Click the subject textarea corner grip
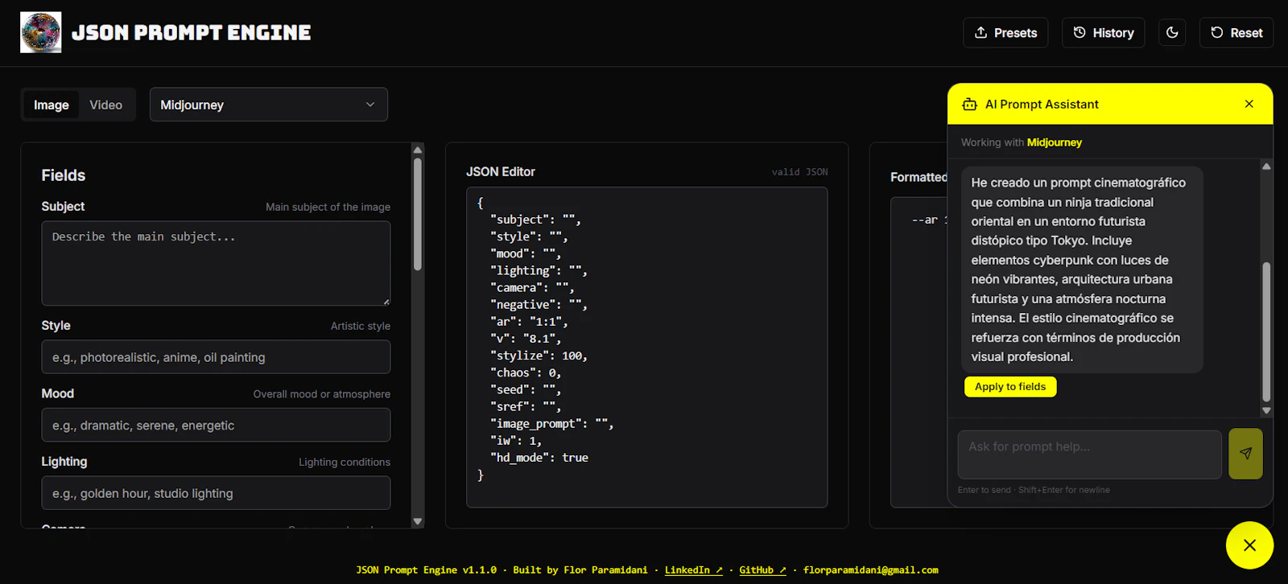The width and height of the screenshot is (1288, 584). pos(386,301)
